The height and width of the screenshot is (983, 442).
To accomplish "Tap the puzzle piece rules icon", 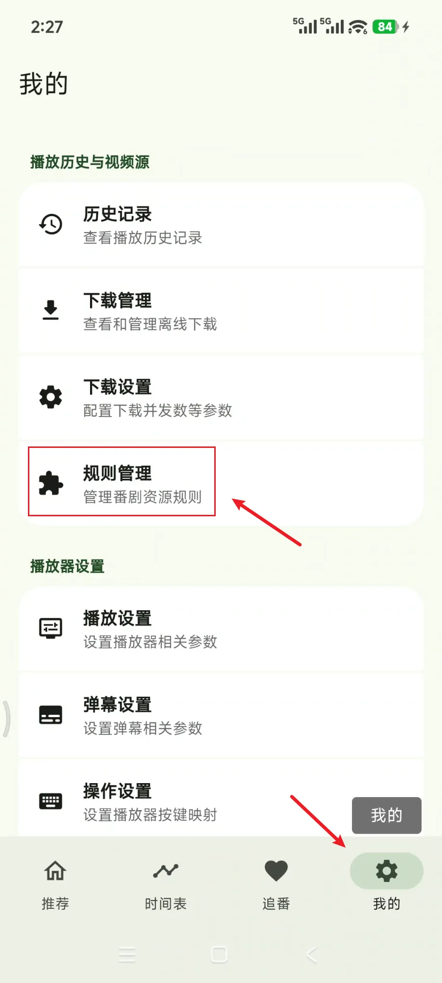I will coord(51,483).
